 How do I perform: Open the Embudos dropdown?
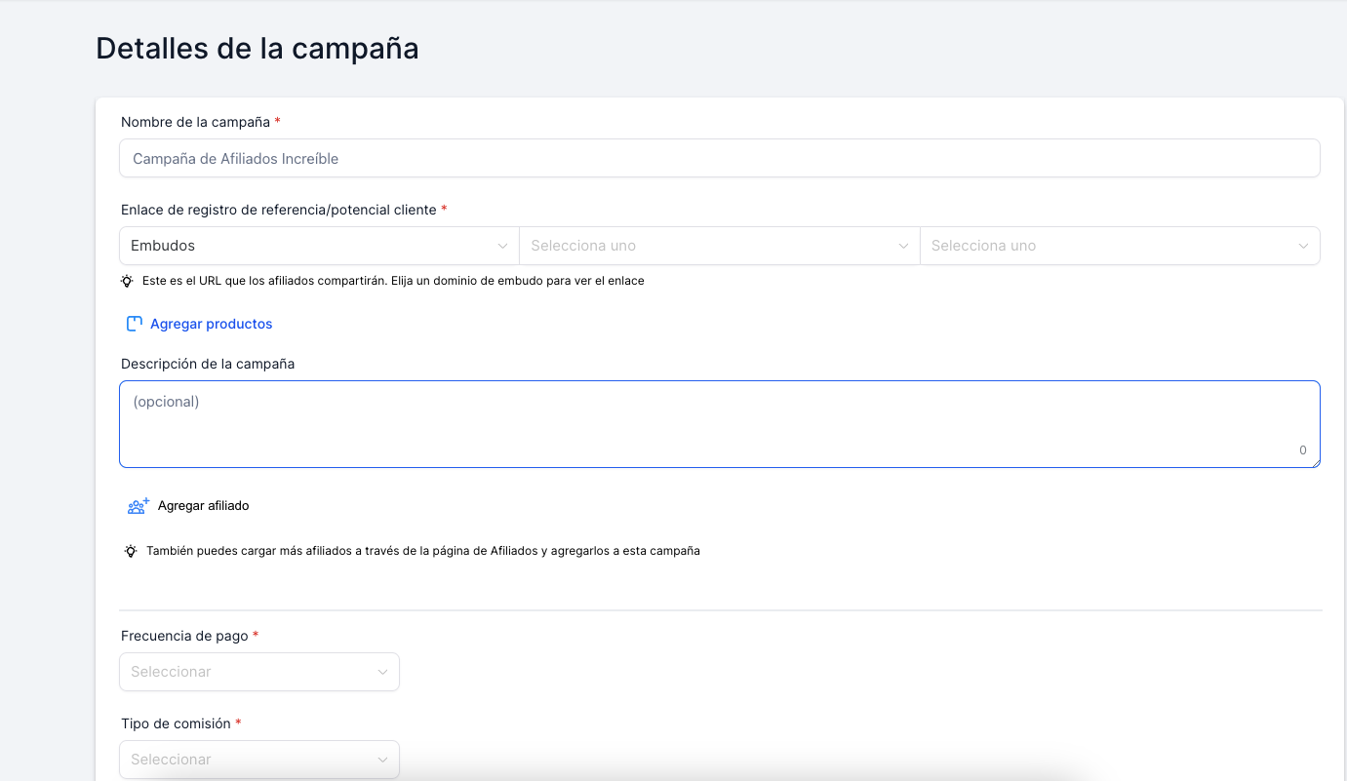pyautogui.click(x=318, y=246)
